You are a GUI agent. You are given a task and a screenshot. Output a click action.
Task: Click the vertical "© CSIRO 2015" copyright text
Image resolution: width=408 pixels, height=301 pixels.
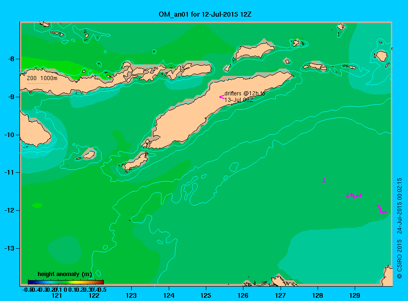399,259
